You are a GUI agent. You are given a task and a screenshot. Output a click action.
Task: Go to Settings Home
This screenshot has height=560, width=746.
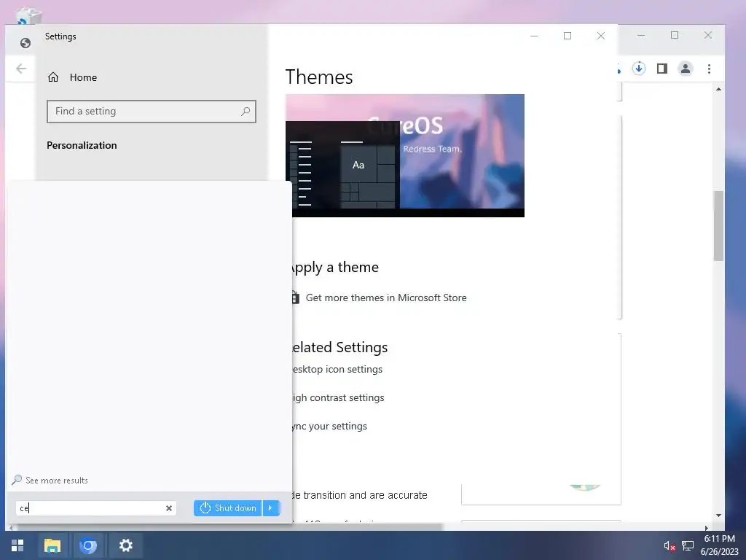click(x=72, y=77)
